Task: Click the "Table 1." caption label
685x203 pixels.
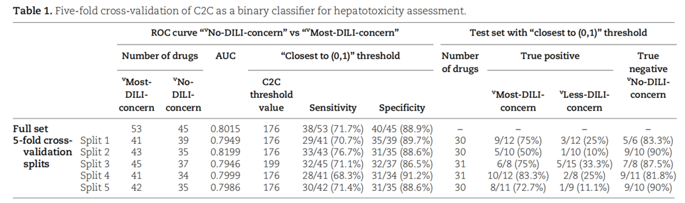Action: click(x=32, y=11)
